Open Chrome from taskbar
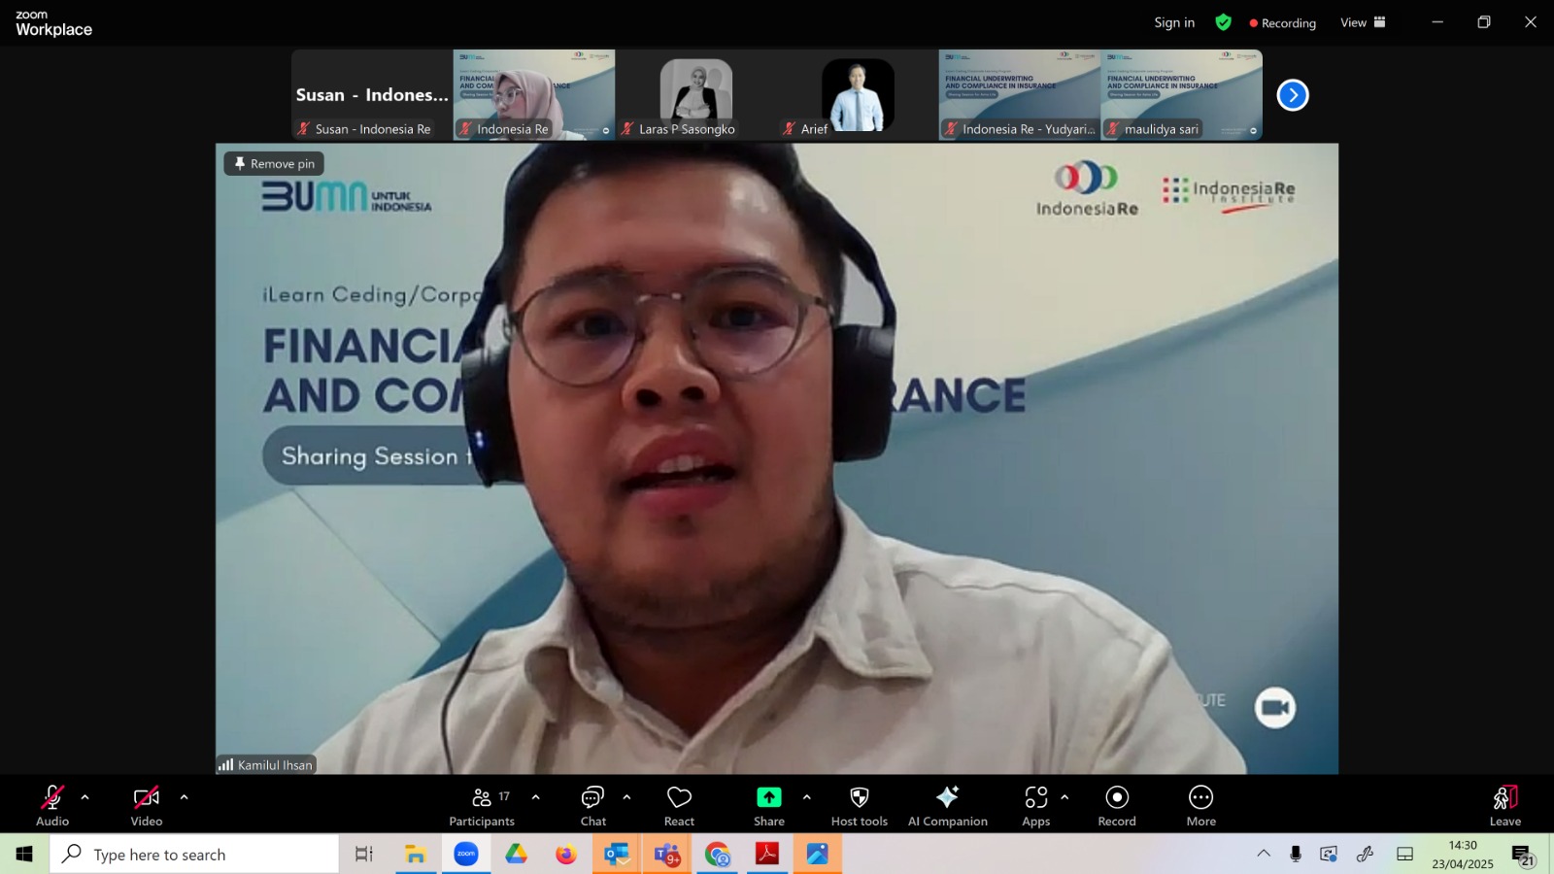This screenshot has height=874, width=1554. tap(718, 855)
